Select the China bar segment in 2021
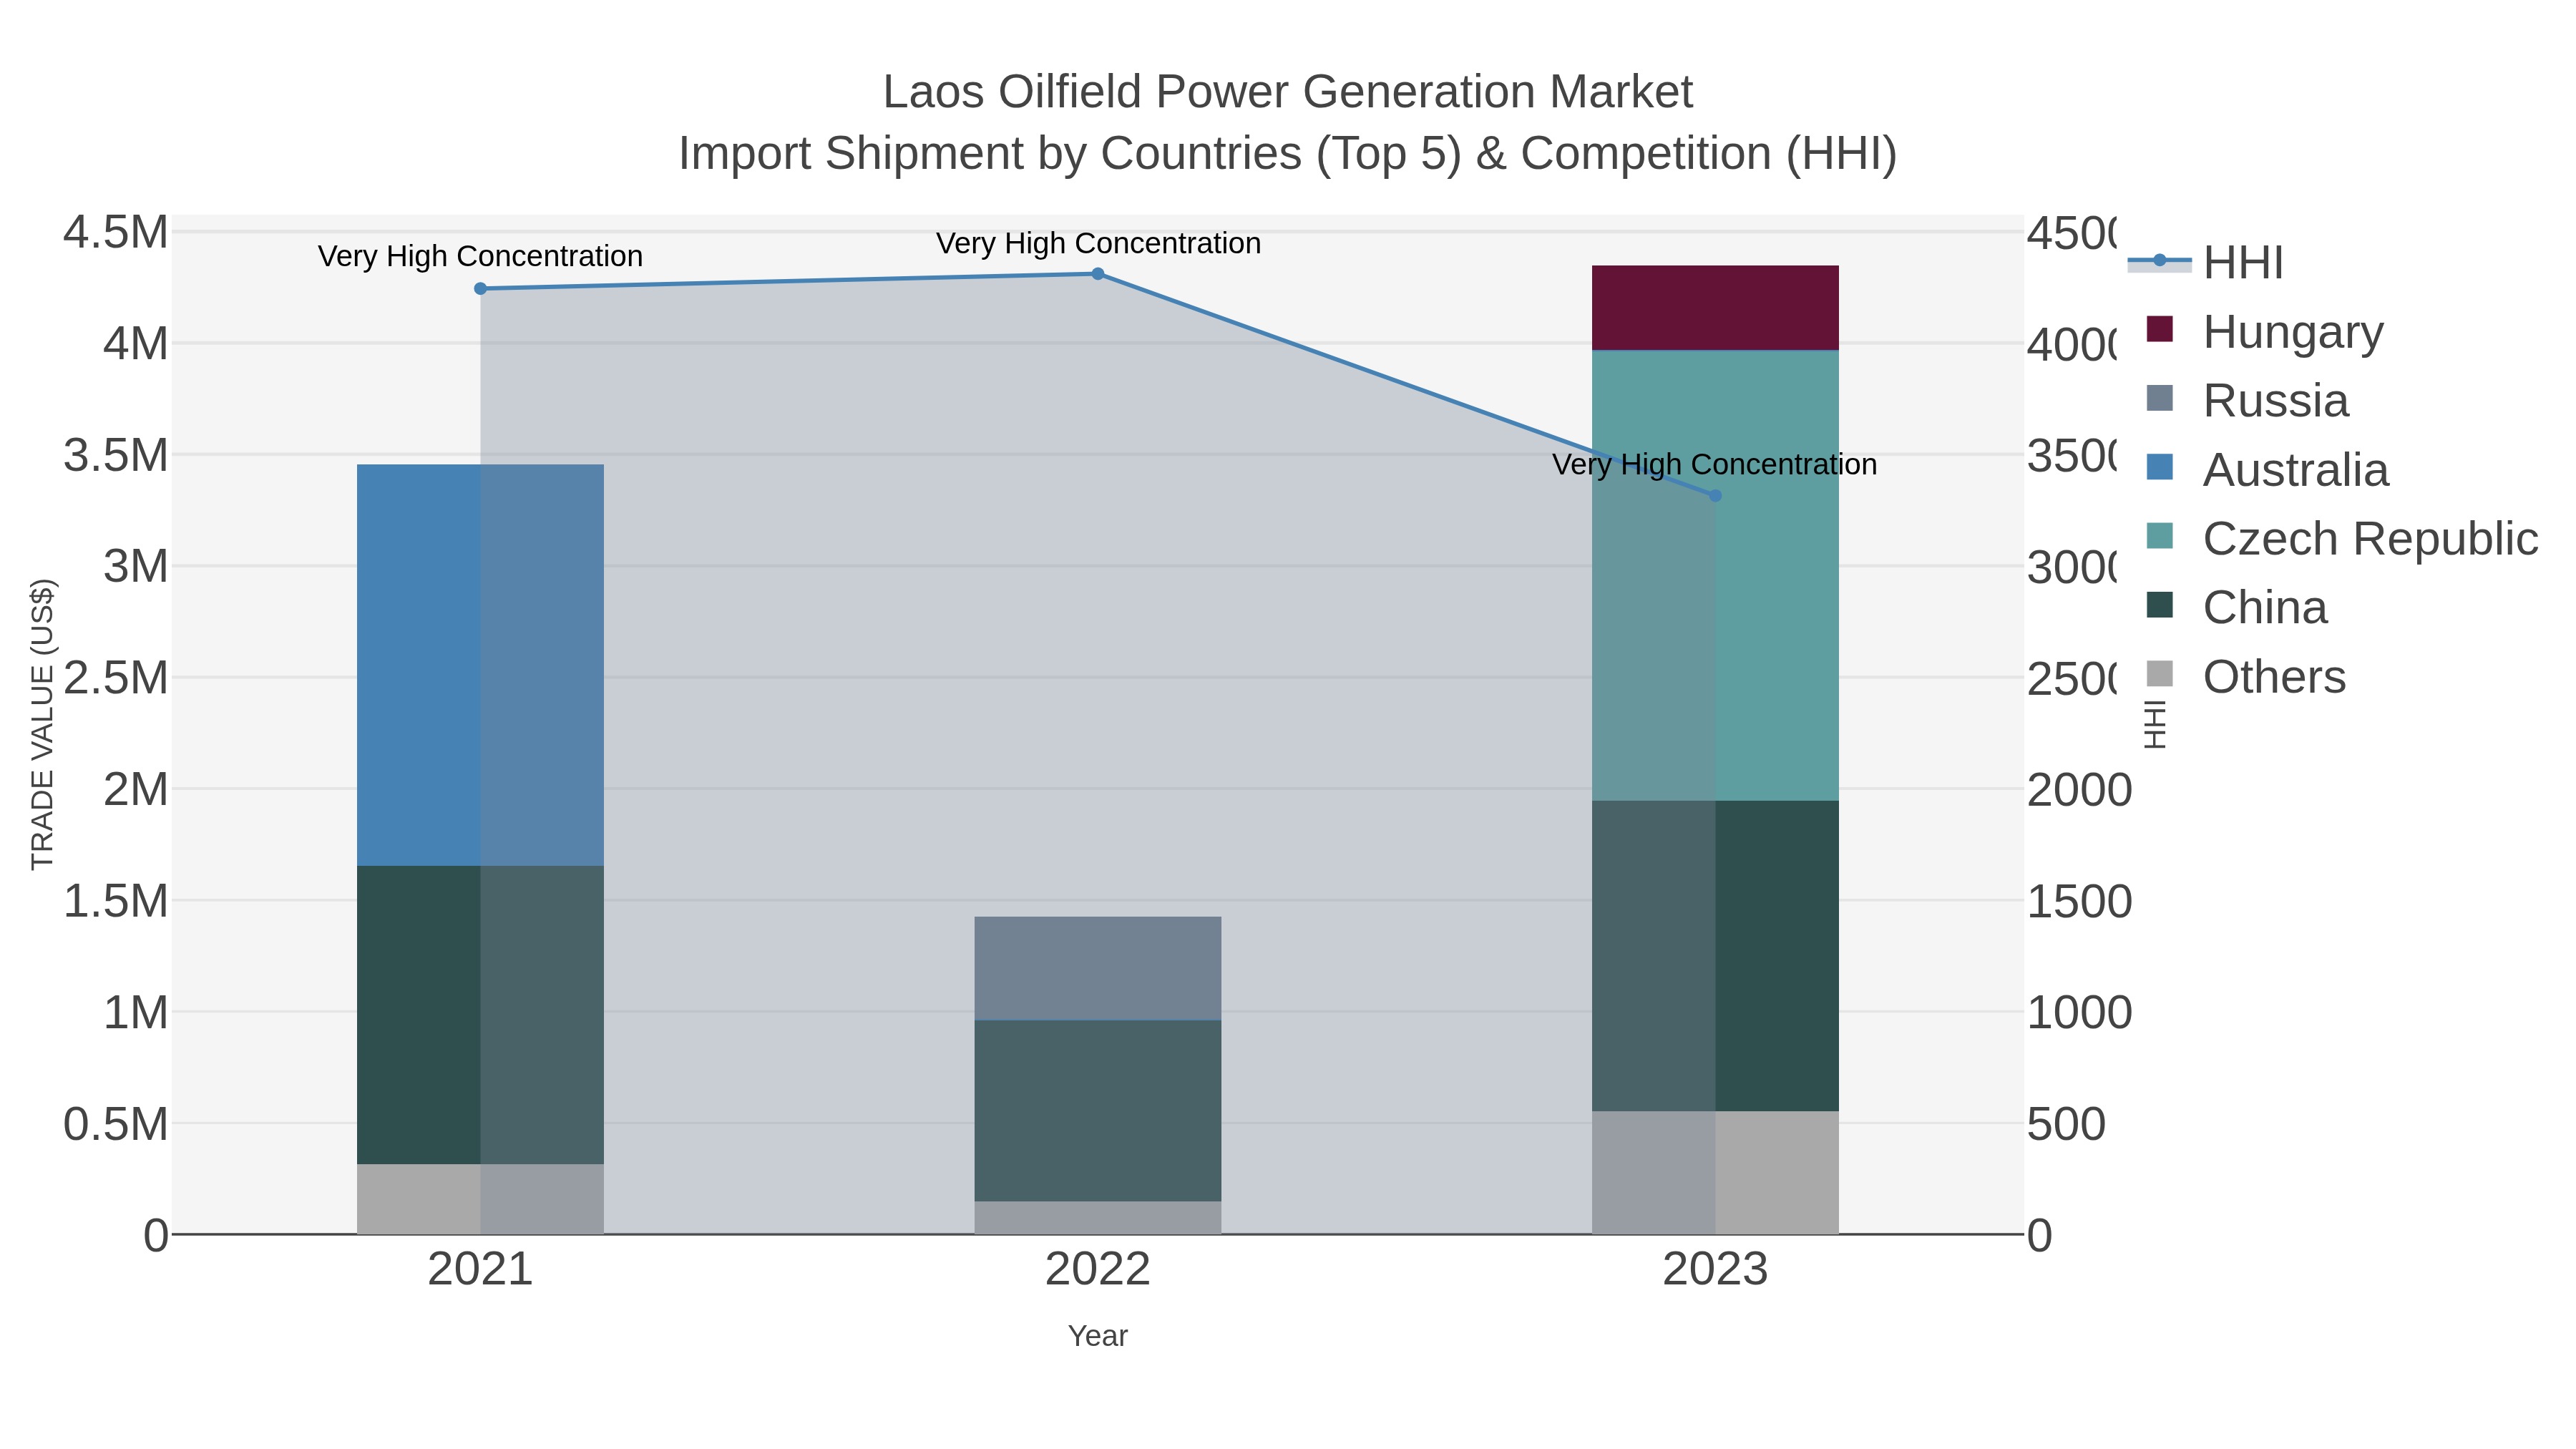 480,1015
